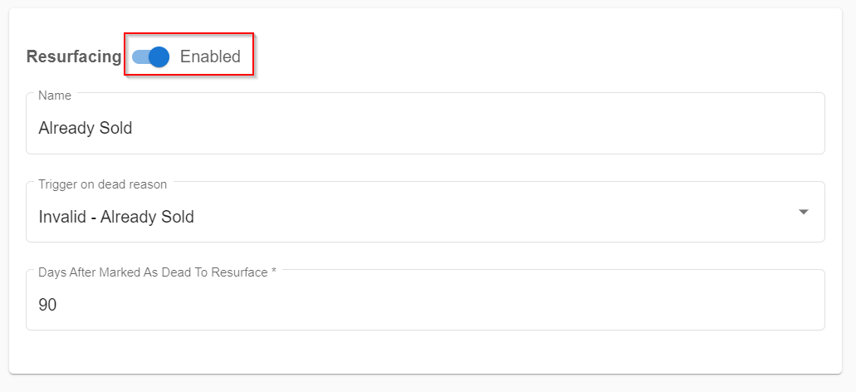Screen dimensions: 856x392
Task: Click empty area inside the days input box
Action: click(x=437, y=305)
